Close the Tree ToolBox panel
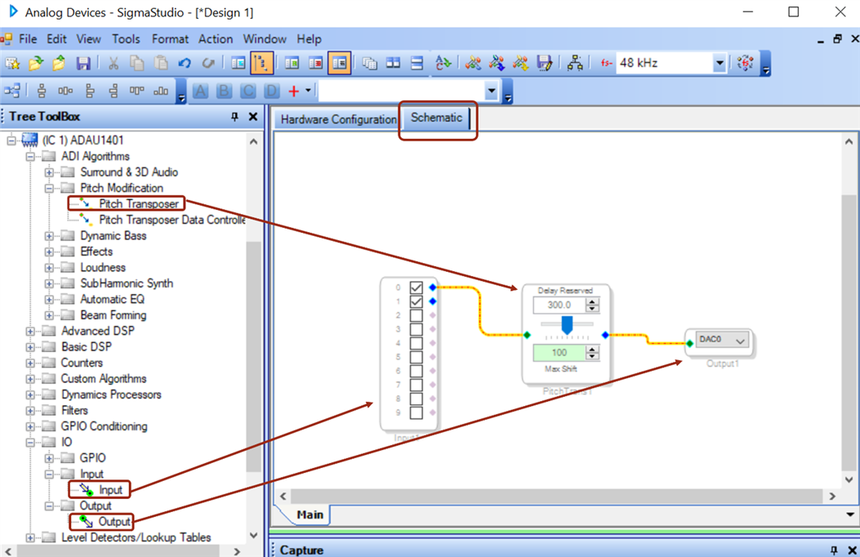The height and width of the screenshot is (557, 860). click(253, 117)
